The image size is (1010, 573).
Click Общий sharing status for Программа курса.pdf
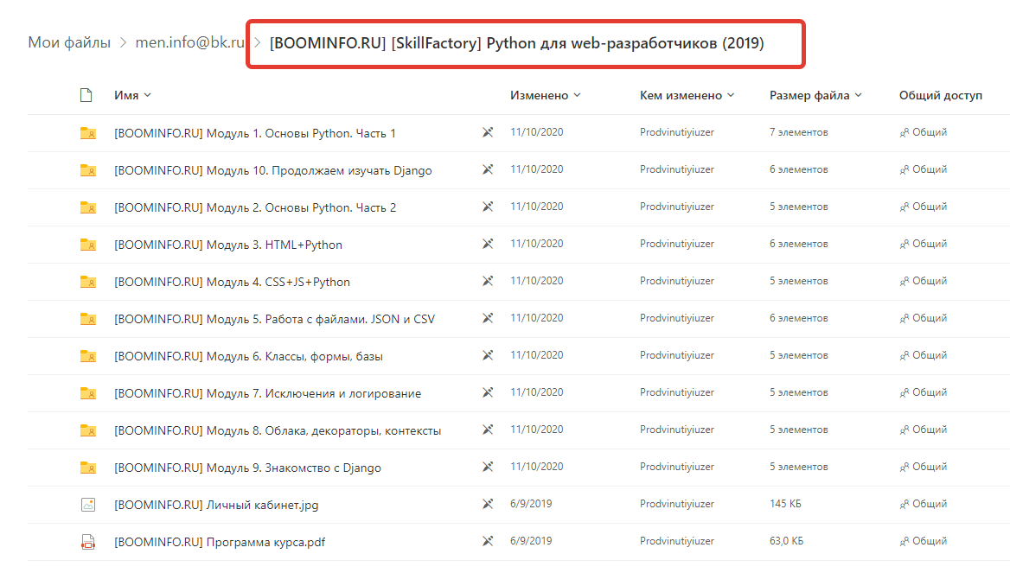pyautogui.click(x=923, y=541)
